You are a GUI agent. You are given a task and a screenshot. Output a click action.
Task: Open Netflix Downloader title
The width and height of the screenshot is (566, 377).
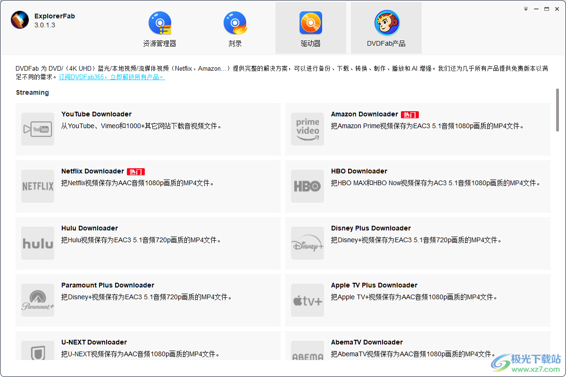92,171
